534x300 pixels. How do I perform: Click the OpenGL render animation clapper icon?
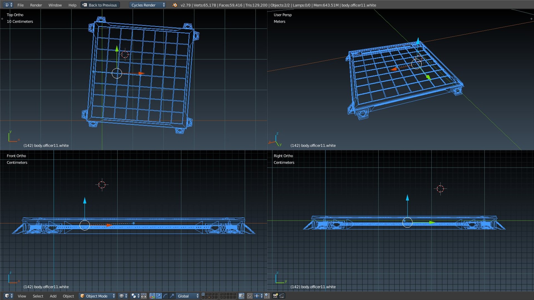click(x=282, y=296)
